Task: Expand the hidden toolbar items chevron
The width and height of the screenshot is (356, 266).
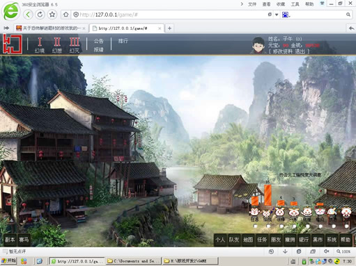Action: (242, 4)
